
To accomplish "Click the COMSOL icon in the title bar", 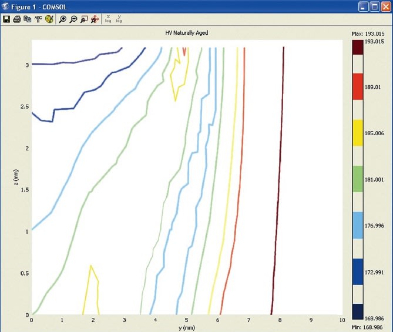I will (5, 6).
